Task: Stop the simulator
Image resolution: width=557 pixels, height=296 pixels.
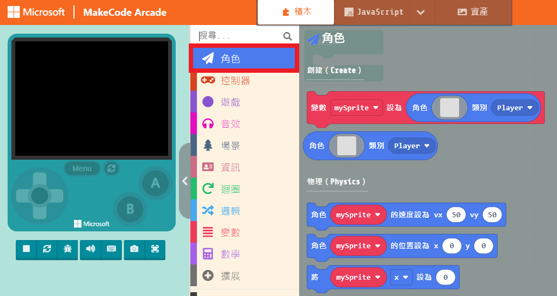Action: point(26,249)
